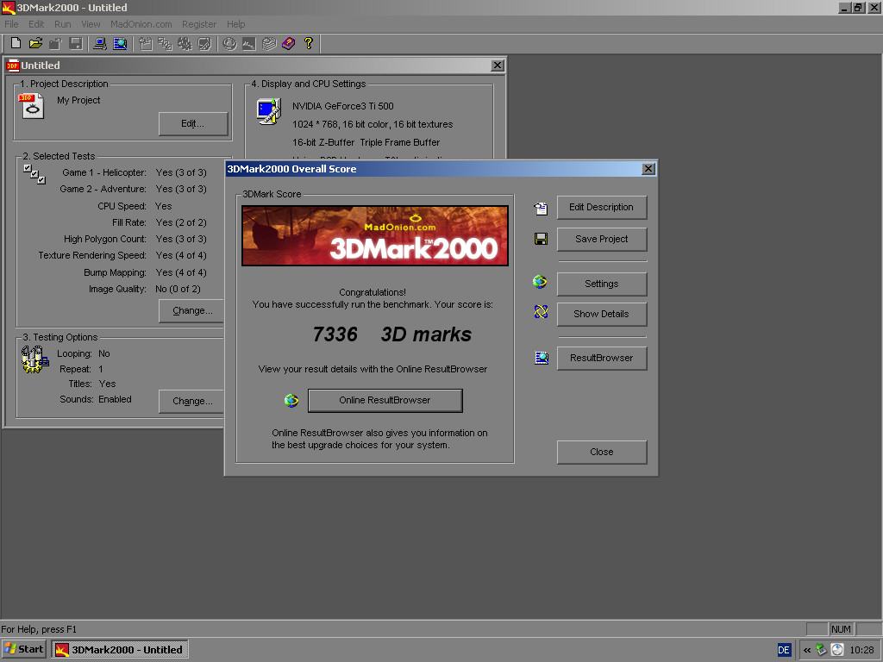
Task: Click the Online ResultBrowser button
Action: click(385, 400)
